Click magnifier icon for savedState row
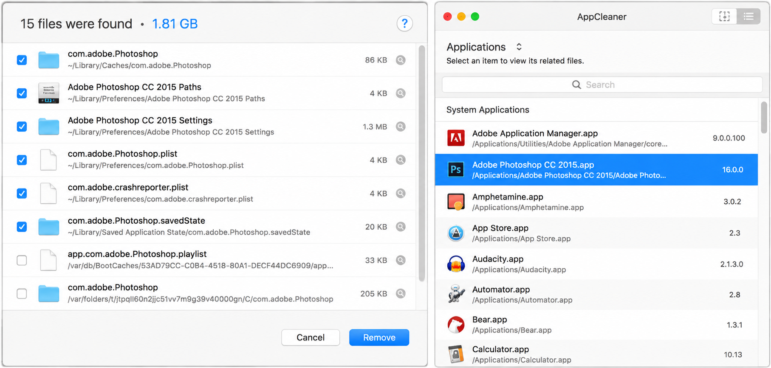771x368 pixels. pyautogui.click(x=401, y=227)
